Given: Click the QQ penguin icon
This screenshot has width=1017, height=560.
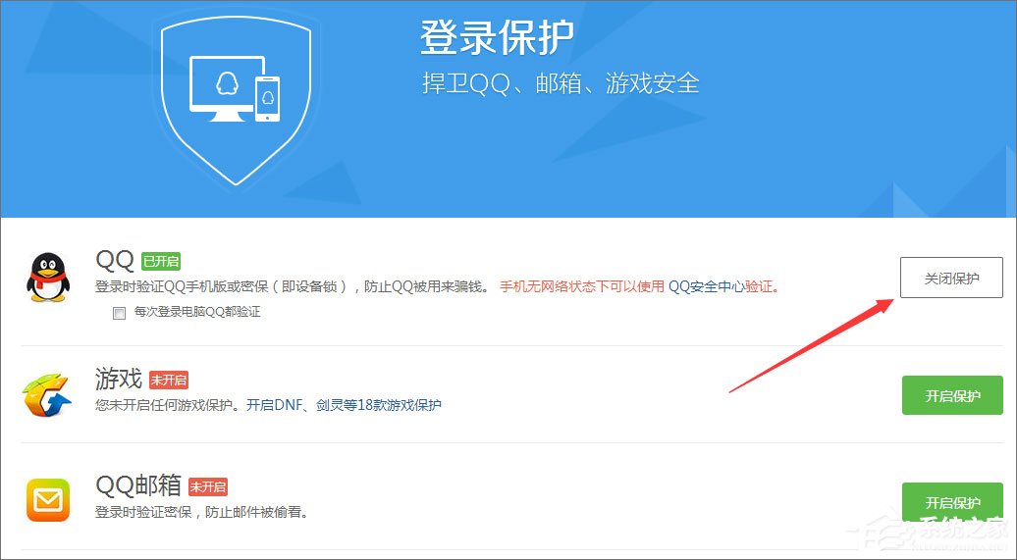Looking at the screenshot, I should (x=48, y=278).
